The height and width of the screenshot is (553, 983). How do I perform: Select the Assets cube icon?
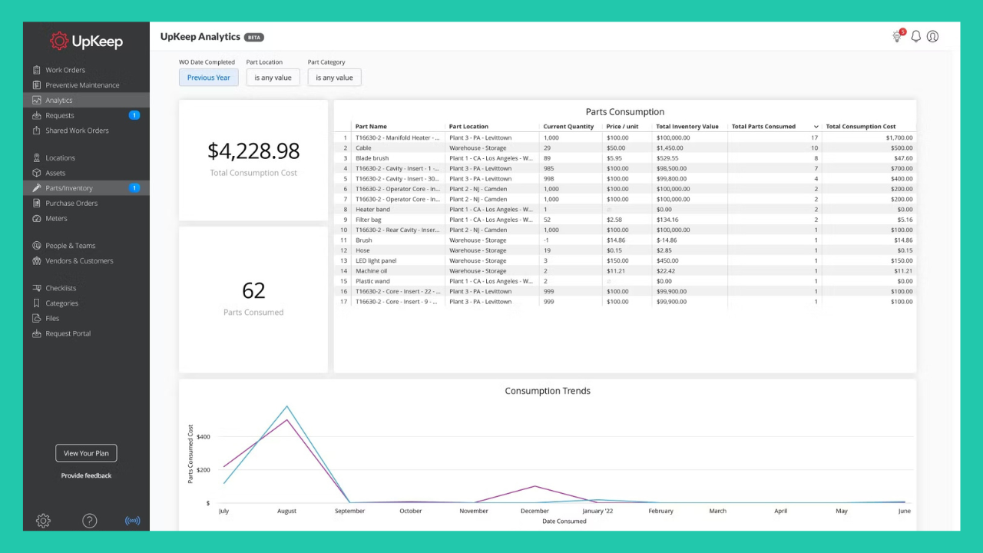point(38,173)
